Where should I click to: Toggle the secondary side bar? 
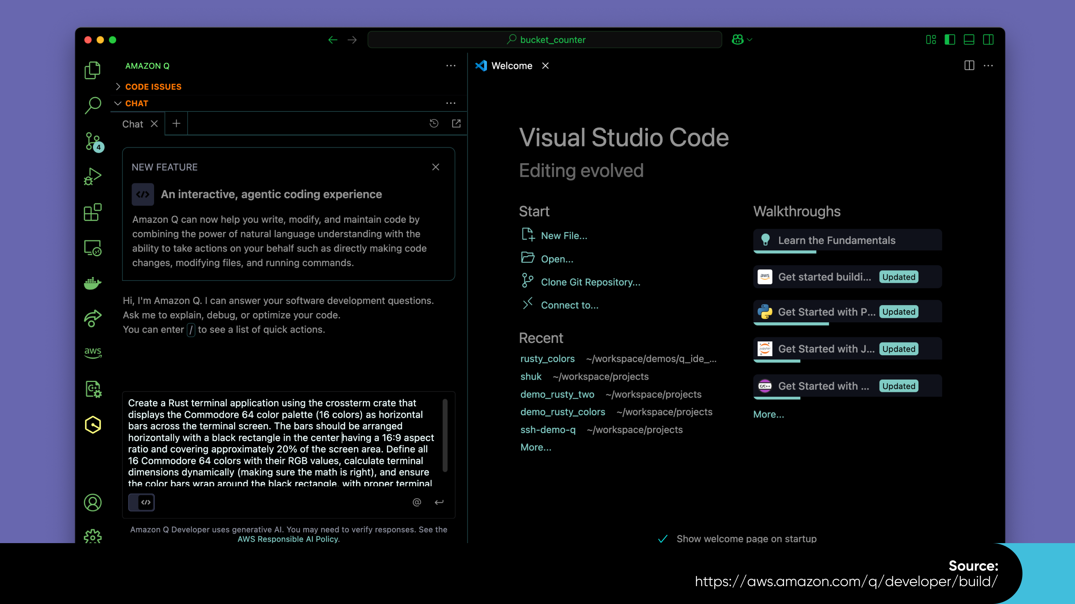[x=988, y=40]
